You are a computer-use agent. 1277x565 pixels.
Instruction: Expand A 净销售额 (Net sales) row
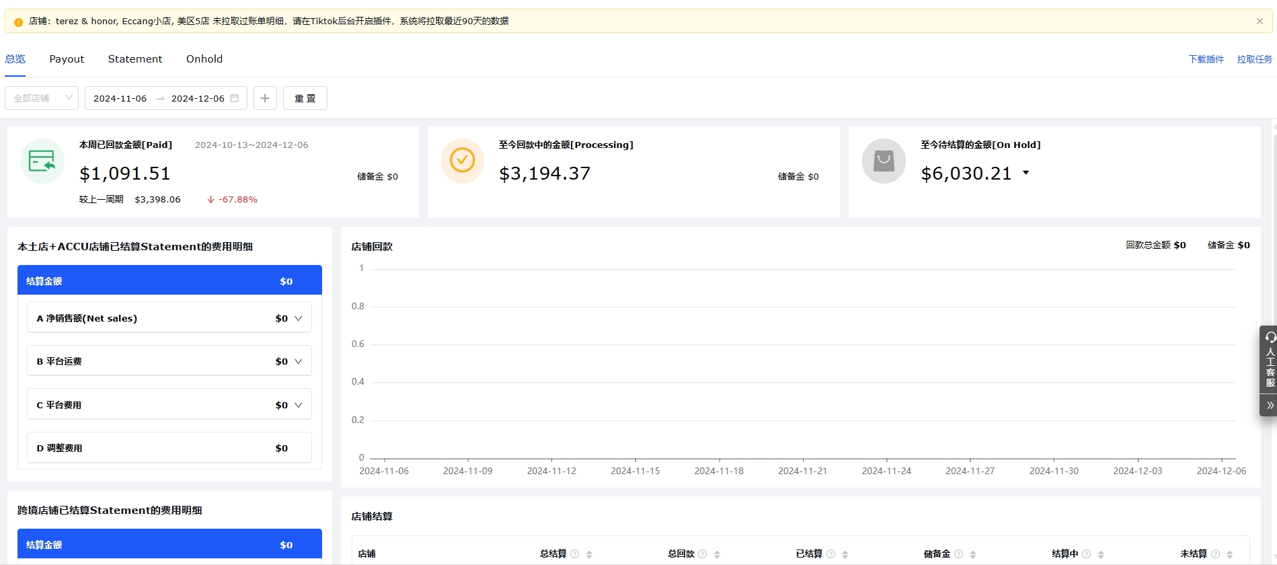tap(299, 318)
